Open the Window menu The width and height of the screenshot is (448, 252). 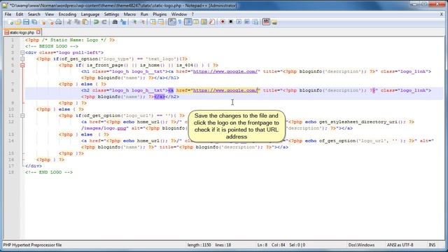pyautogui.click(x=179, y=14)
